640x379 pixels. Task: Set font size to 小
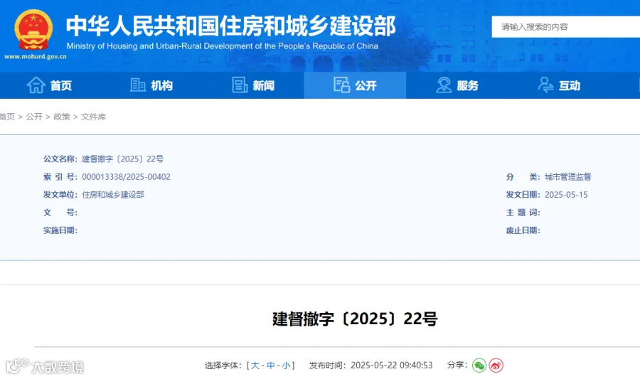tap(286, 365)
